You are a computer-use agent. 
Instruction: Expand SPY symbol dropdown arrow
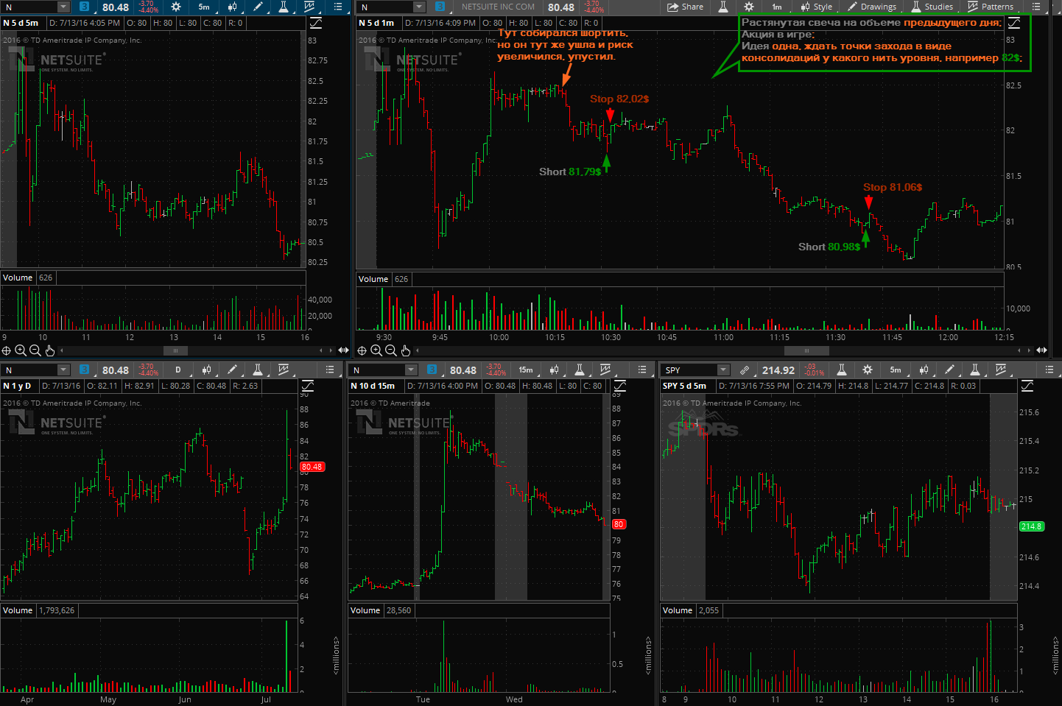point(723,370)
